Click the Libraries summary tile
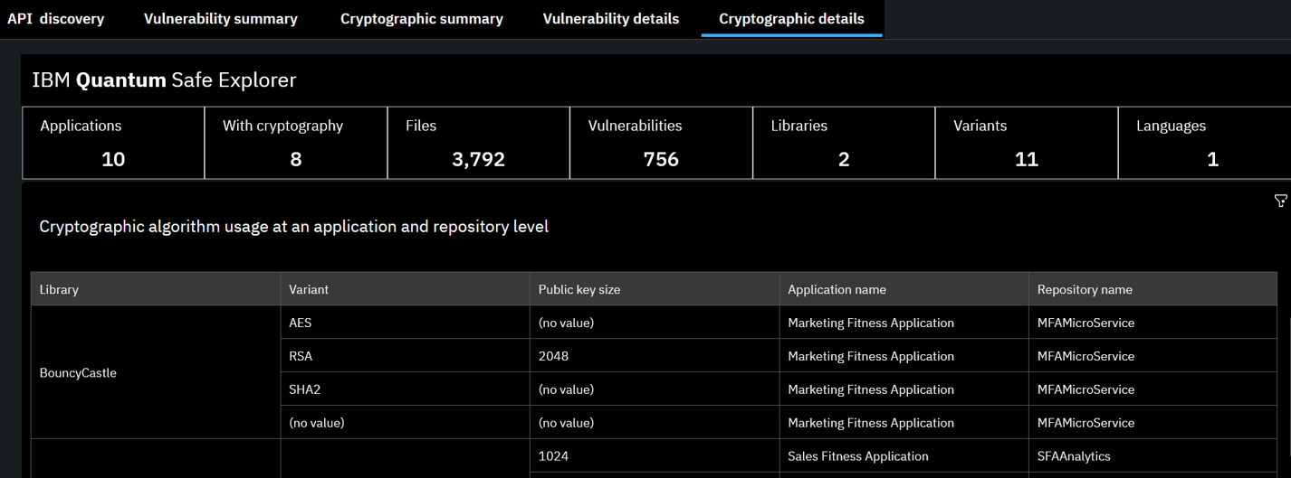The image size is (1291, 478). pyautogui.click(x=844, y=143)
